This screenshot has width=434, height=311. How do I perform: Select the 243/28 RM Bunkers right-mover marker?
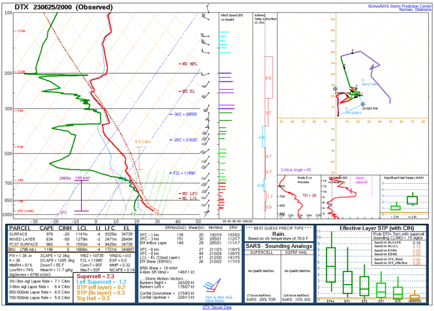(x=363, y=104)
